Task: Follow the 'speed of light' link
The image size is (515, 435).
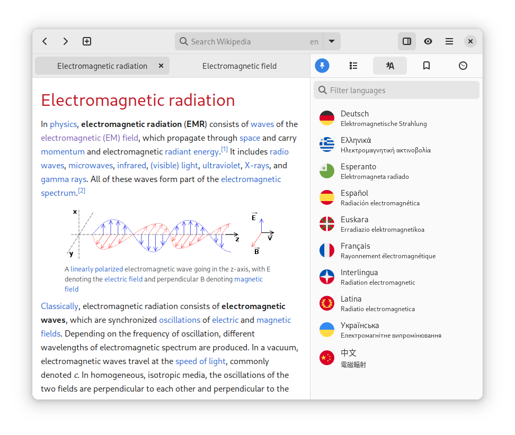Action: [201, 361]
